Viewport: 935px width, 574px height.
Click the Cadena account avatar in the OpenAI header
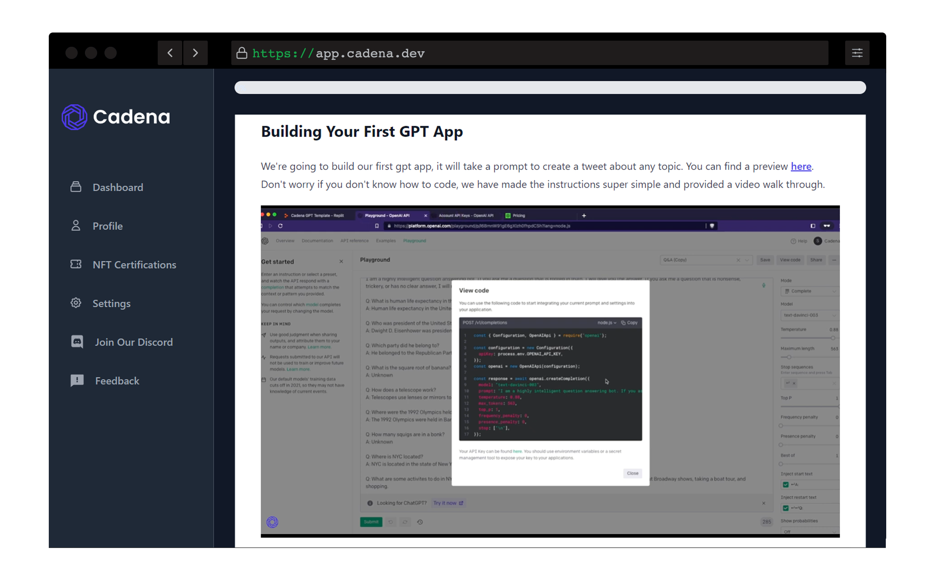(x=818, y=241)
